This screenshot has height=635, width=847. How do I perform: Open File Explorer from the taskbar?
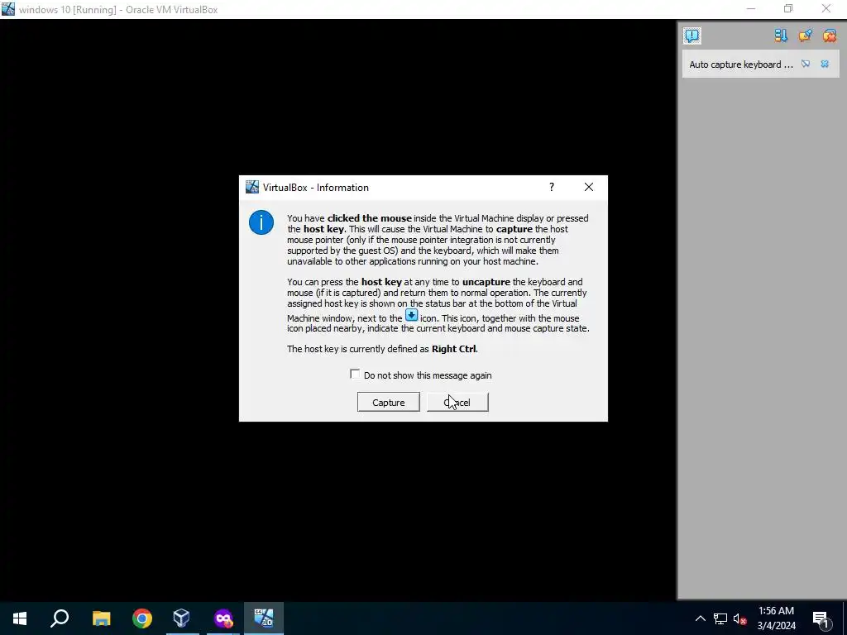101,618
